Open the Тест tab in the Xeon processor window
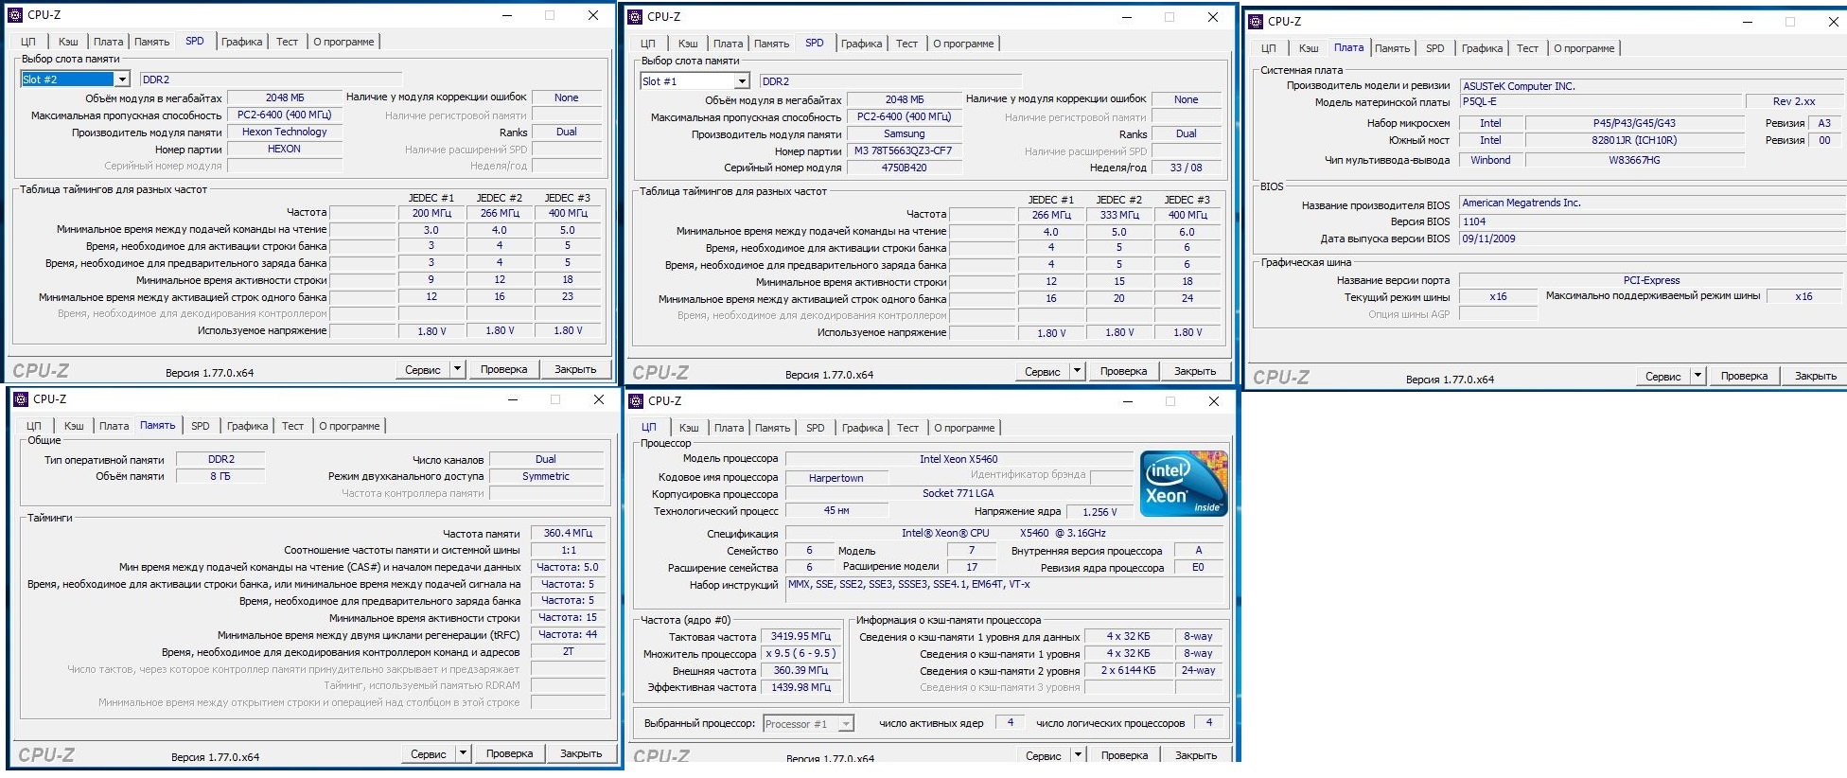Screen dimensions: 1847x778 (x=908, y=428)
